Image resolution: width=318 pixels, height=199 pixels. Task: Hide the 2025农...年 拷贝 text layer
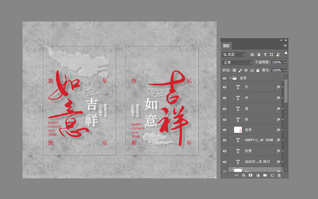pyautogui.click(x=225, y=162)
